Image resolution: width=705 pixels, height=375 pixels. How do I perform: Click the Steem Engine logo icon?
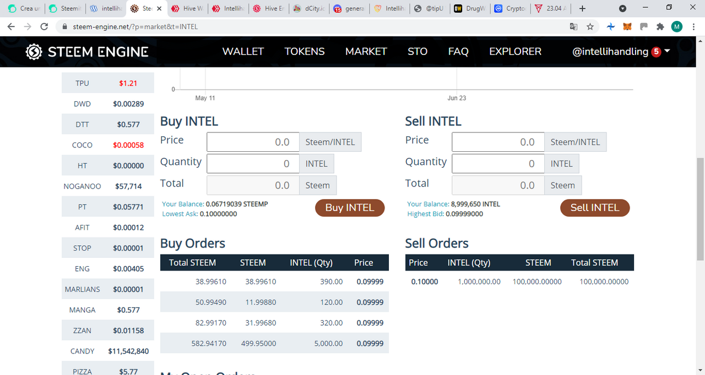pyautogui.click(x=34, y=52)
